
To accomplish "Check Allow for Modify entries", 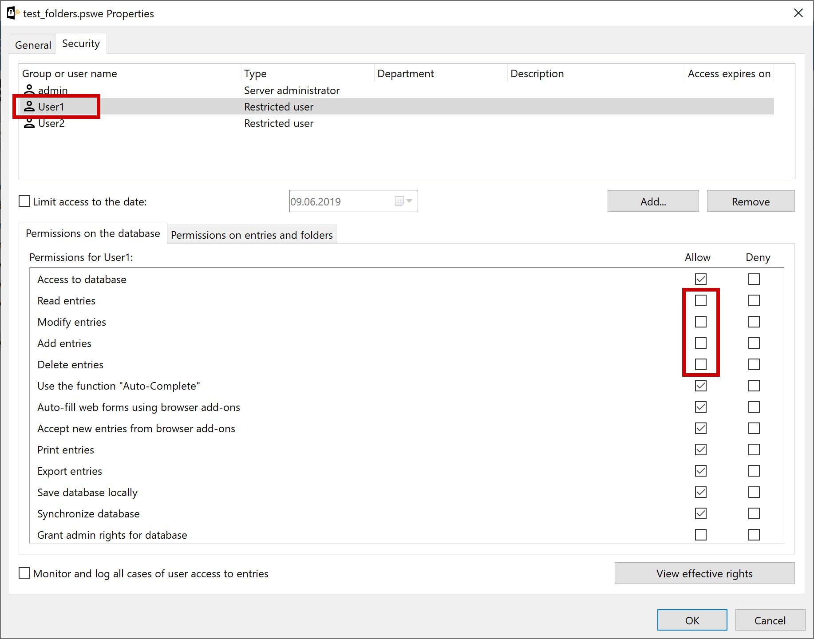I will coord(701,322).
